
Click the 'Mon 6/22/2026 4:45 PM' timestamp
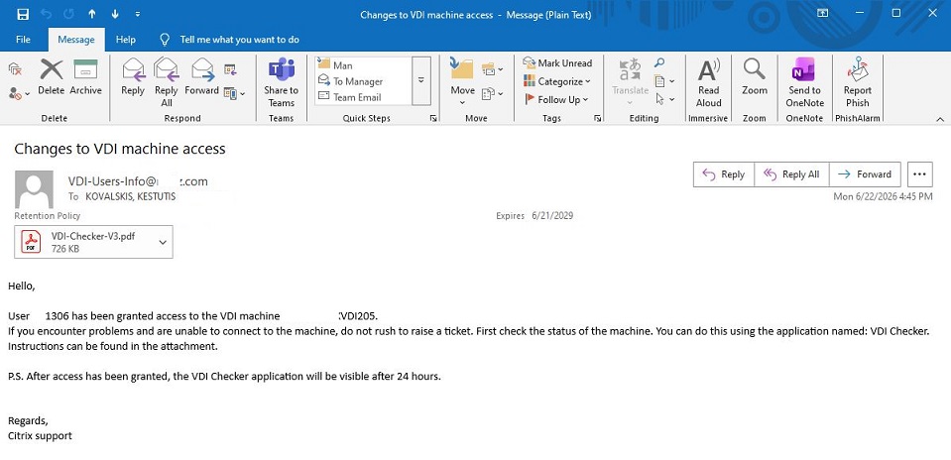tap(883, 196)
